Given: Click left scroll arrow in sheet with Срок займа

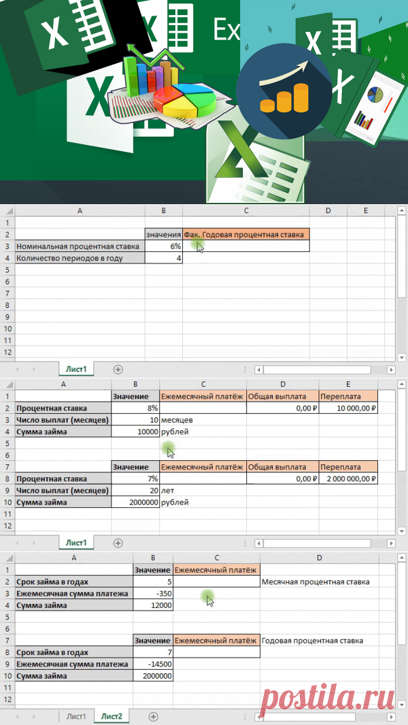Looking at the screenshot, I should (x=259, y=717).
